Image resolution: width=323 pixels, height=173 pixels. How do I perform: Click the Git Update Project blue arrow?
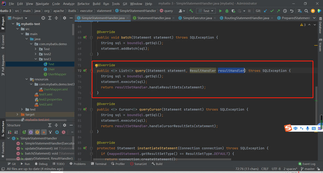pos(265,11)
